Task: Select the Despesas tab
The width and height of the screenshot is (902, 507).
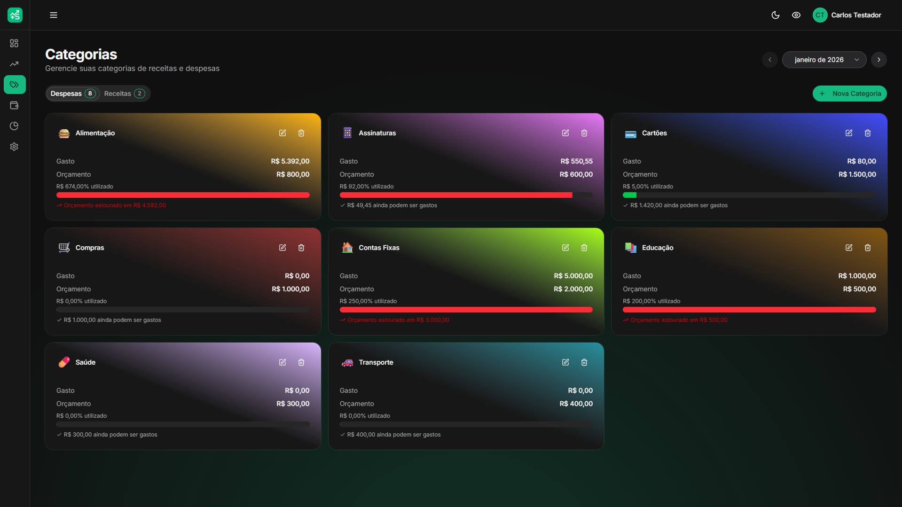Action: coord(73,94)
